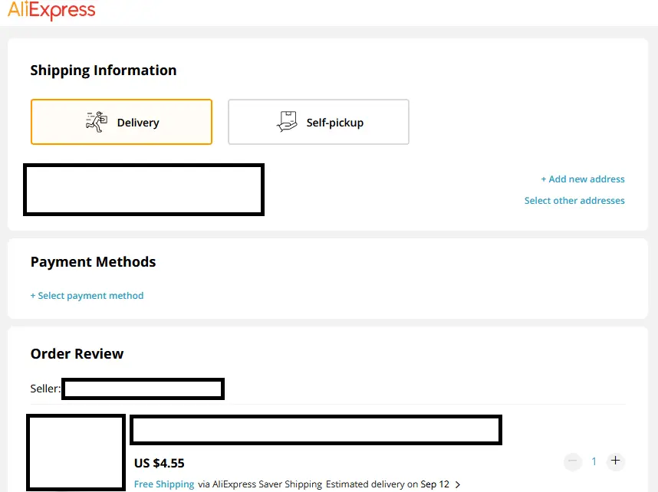
Task: Click the Order Review heading
Action: click(x=77, y=353)
